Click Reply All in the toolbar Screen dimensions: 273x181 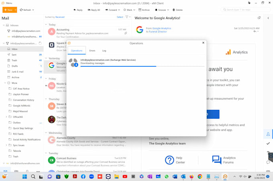(x=94, y=10)
